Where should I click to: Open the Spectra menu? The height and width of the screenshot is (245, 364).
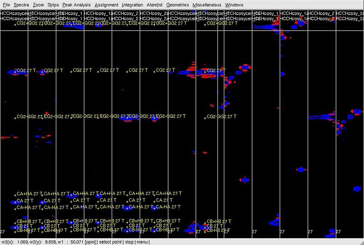21,5
